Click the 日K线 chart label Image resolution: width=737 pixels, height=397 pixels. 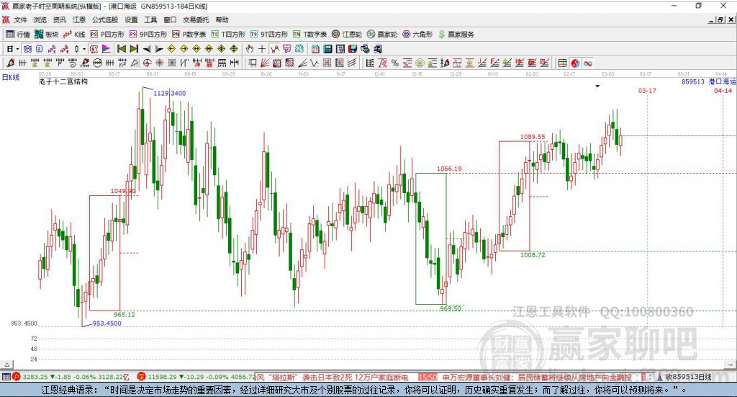tap(11, 77)
